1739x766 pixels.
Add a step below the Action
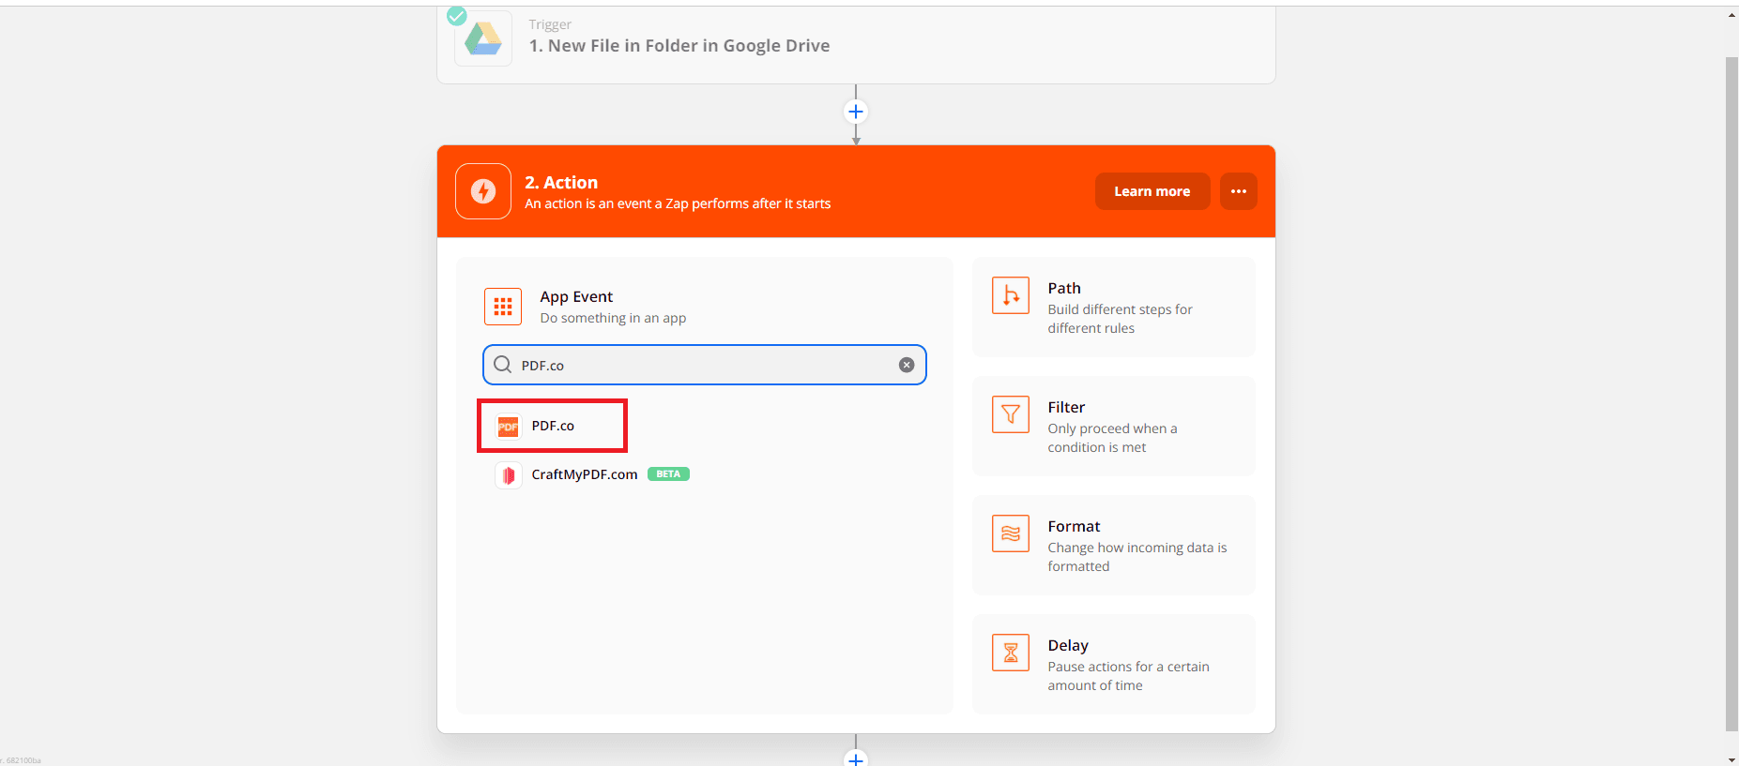pos(856,758)
